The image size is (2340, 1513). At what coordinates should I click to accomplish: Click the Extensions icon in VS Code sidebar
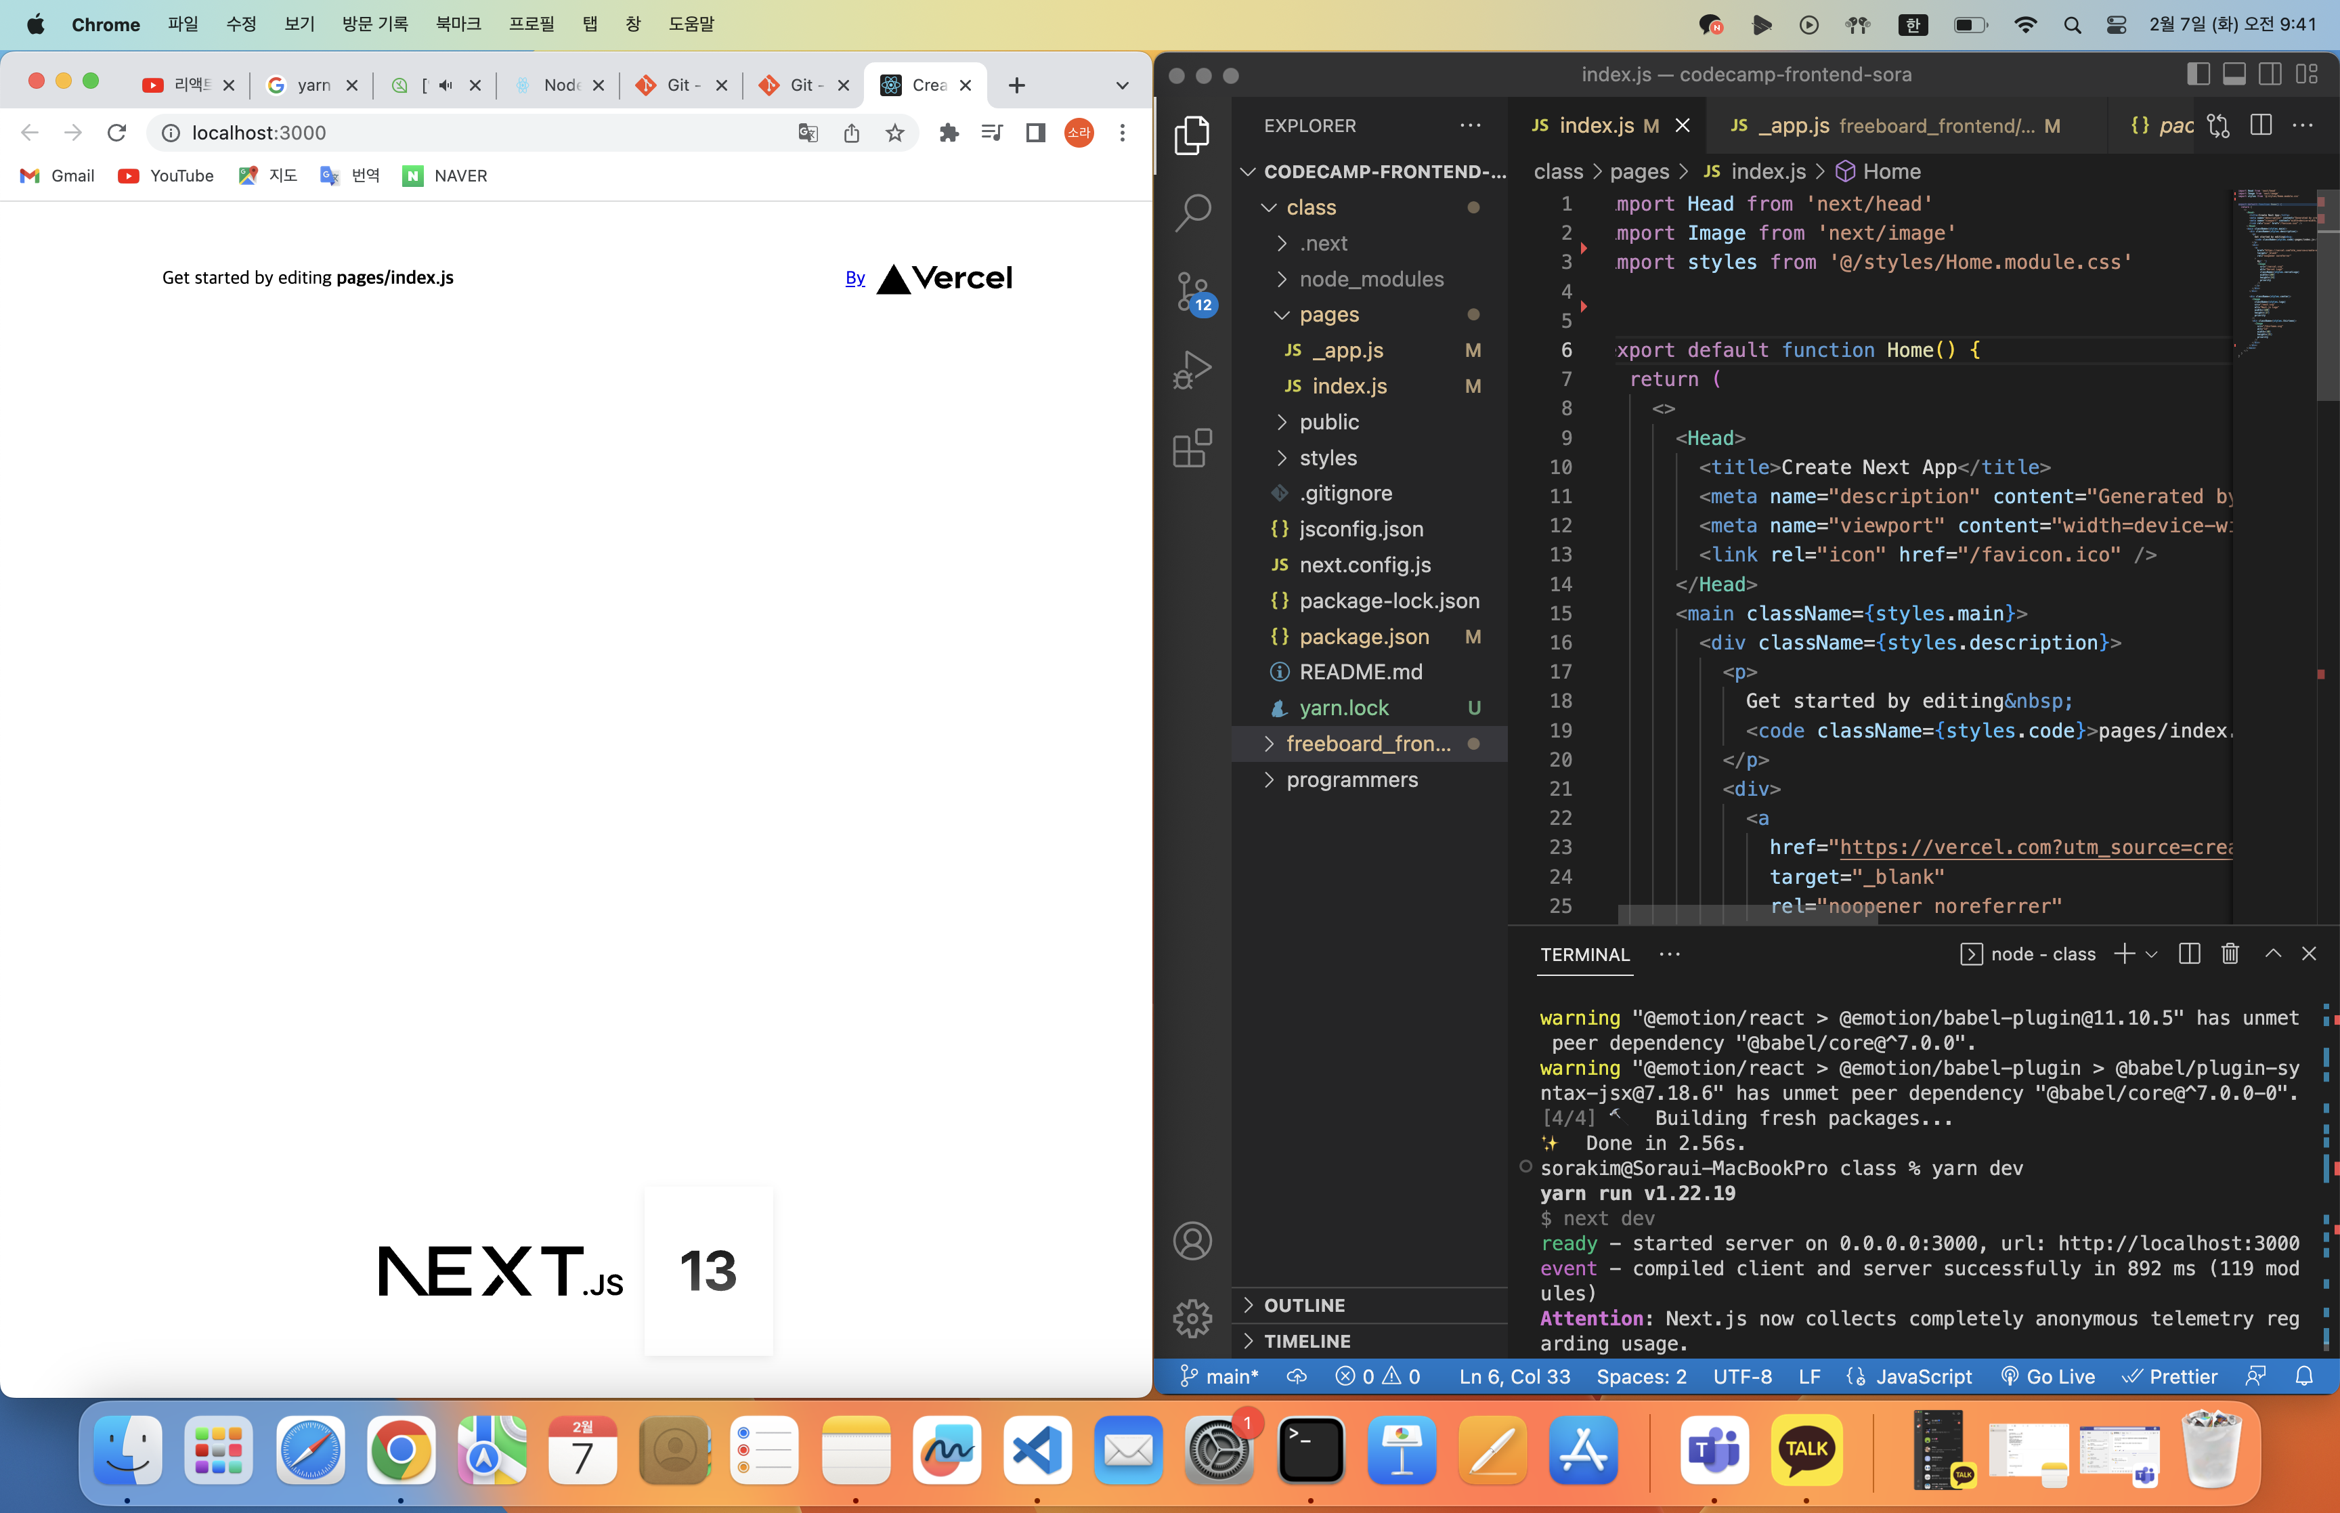[x=1192, y=447]
